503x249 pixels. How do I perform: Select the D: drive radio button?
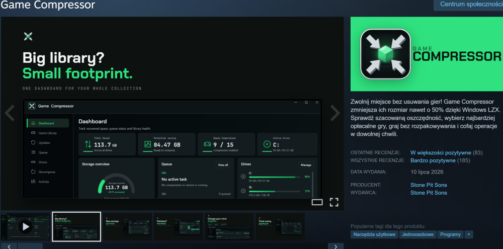click(x=243, y=191)
